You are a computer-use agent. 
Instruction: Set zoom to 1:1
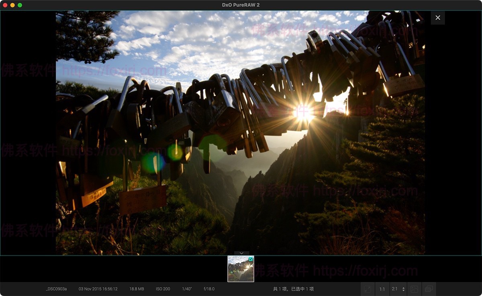(382, 289)
